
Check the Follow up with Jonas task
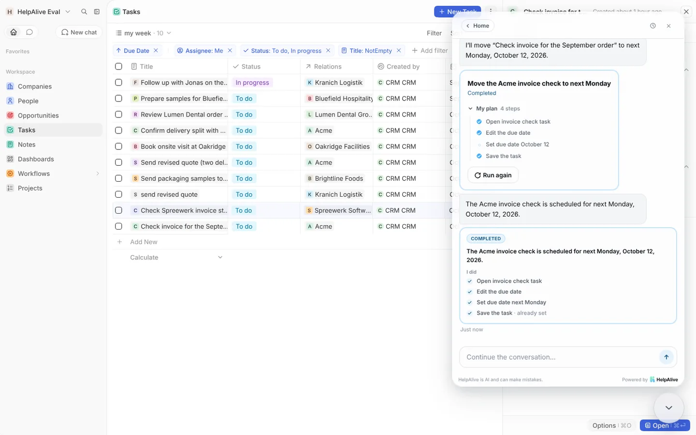(118, 82)
